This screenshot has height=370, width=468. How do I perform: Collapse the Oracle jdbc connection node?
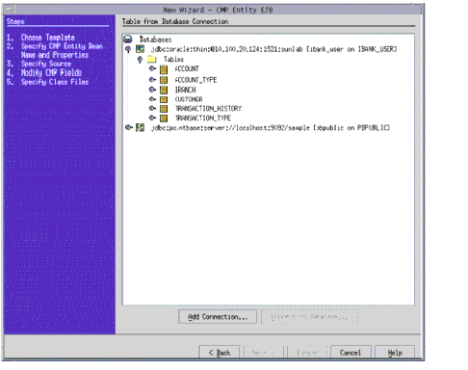[128, 49]
